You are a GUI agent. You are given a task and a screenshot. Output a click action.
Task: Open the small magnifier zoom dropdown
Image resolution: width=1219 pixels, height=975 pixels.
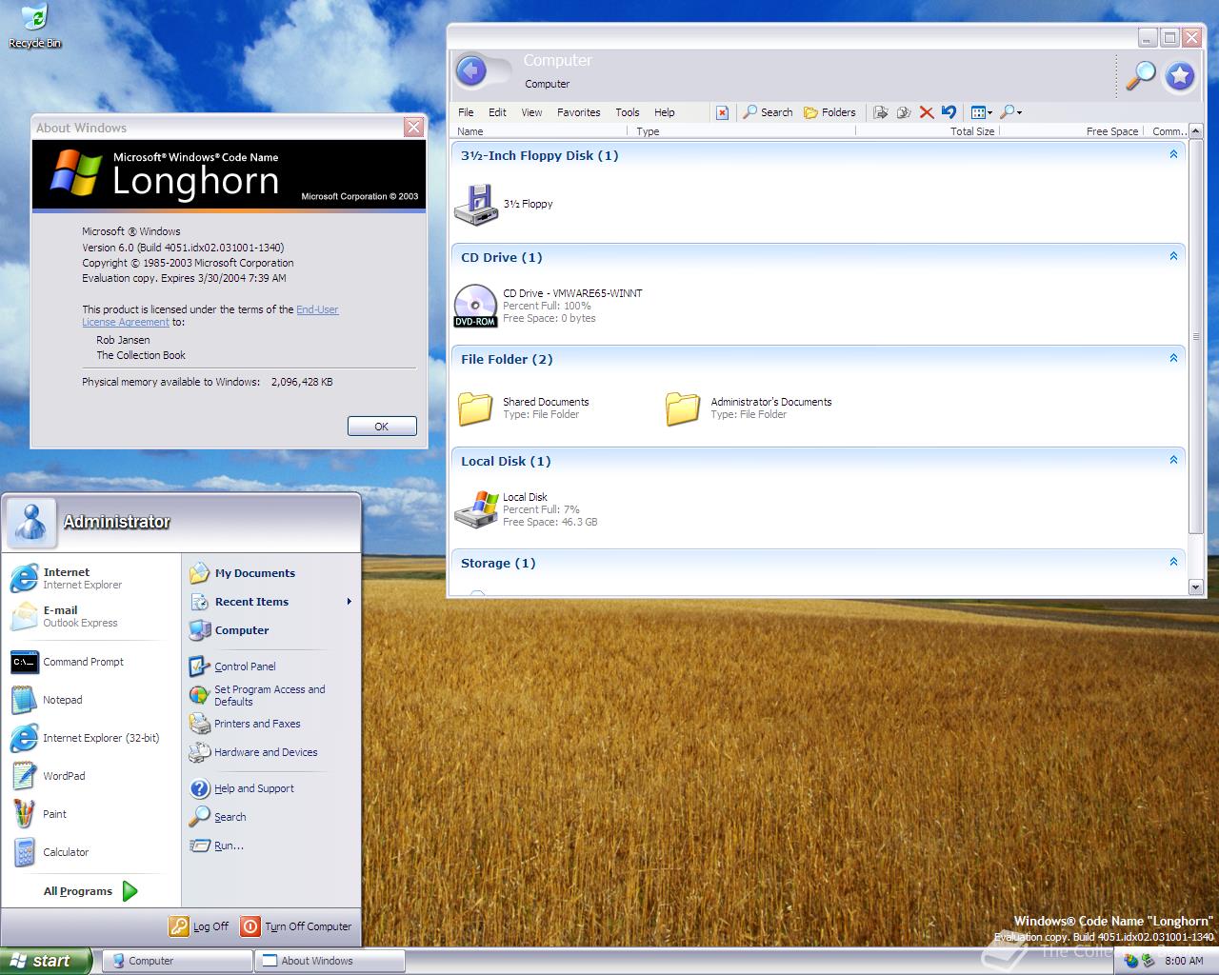pyautogui.click(x=1011, y=112)
